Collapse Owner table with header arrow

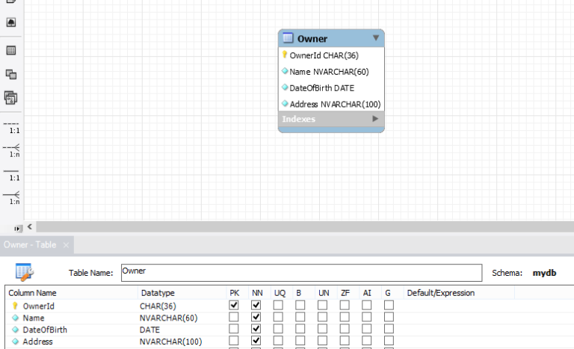376,38
